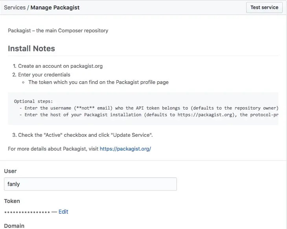Click the Enter your credentials step text
The height and width of the screenshot is (229, 287).
click(44, 74)
